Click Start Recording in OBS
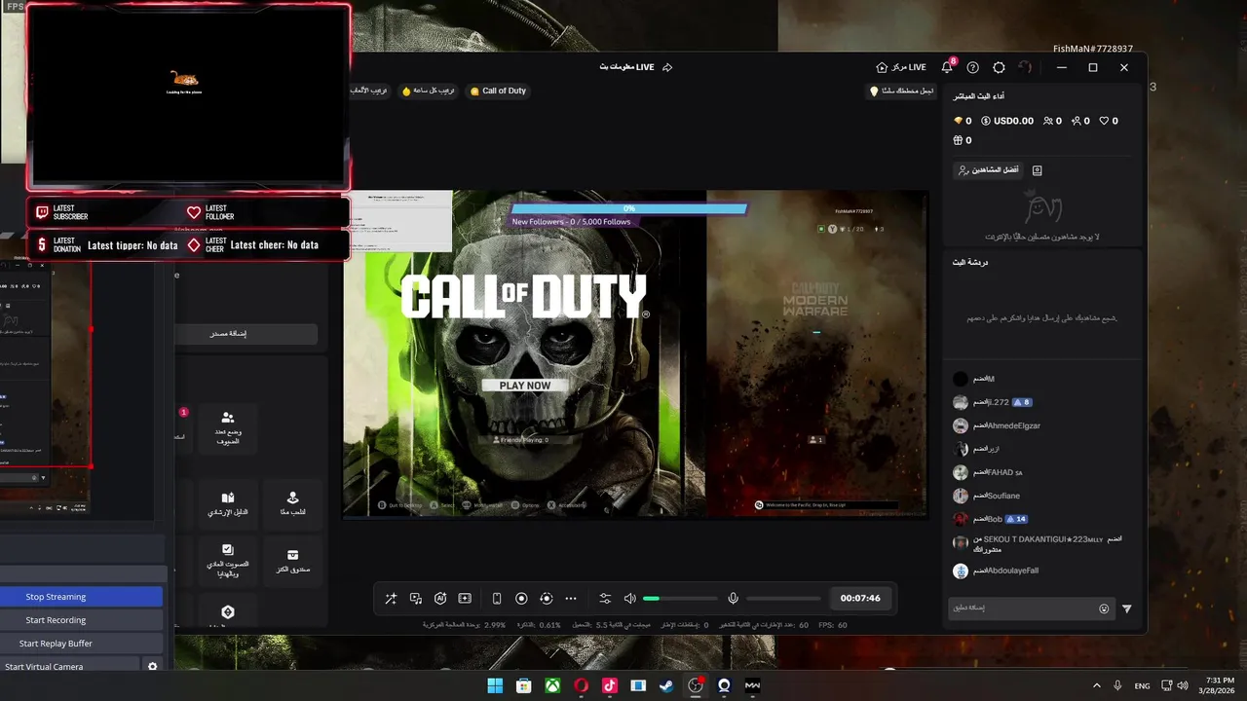 coord(81,620)
